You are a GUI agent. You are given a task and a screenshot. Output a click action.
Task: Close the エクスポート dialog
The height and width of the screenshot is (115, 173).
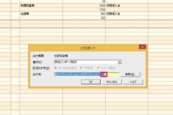(x=142, y=47)
